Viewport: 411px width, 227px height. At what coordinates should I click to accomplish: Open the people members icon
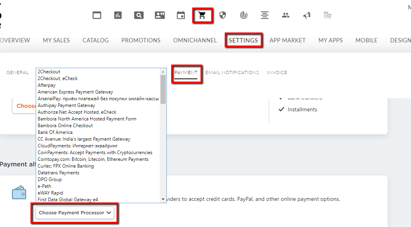click(x=285, y=15)
